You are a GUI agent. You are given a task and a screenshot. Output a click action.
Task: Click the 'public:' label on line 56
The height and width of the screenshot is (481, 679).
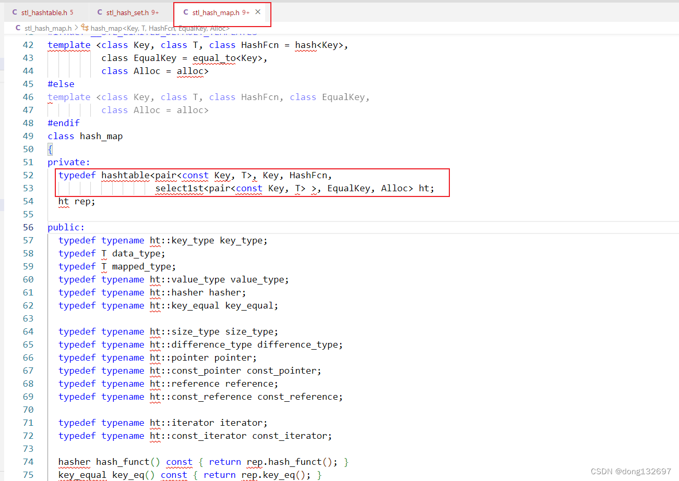pyautogui.click(x=66, y=227)
